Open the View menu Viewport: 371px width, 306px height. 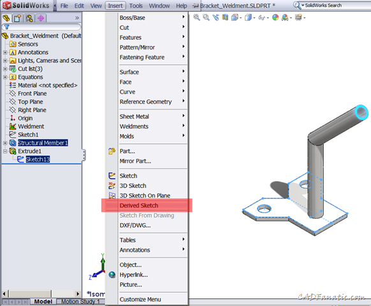click(96, 6)
